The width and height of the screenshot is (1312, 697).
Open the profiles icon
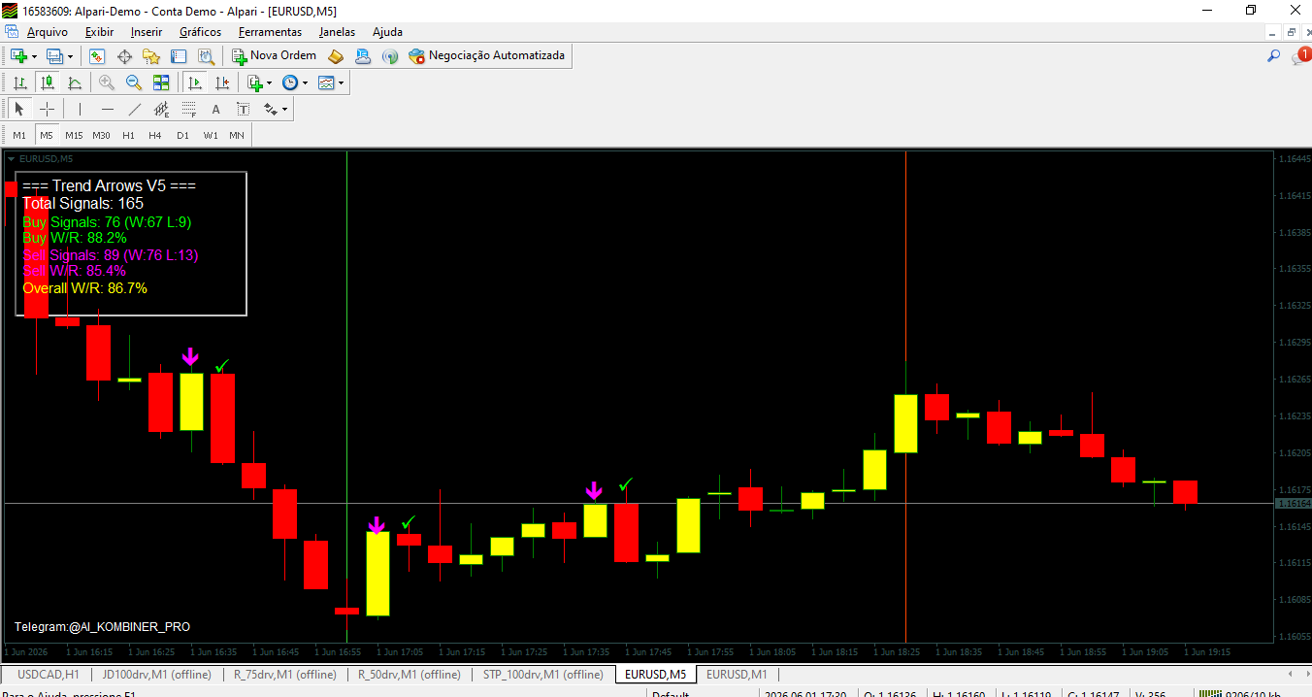click(55, 56)
